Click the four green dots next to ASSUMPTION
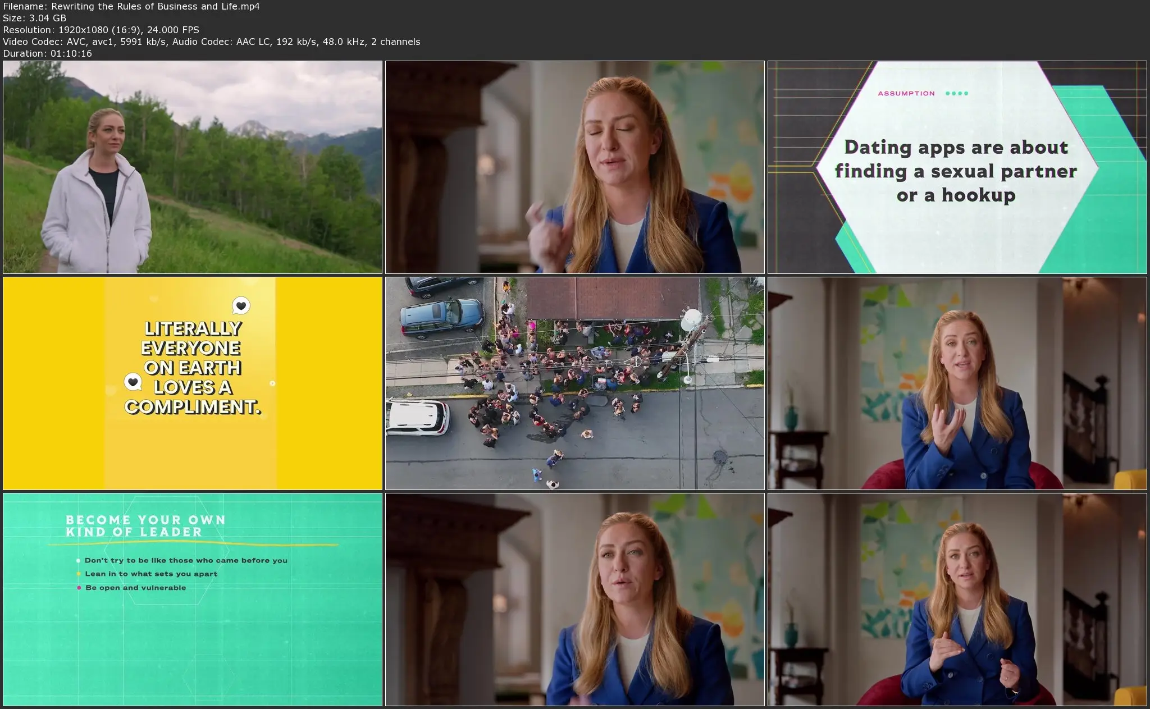 click(957, 94)
